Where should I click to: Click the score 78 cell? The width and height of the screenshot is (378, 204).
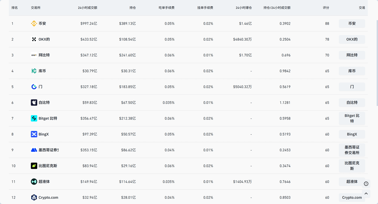(327, 39)
